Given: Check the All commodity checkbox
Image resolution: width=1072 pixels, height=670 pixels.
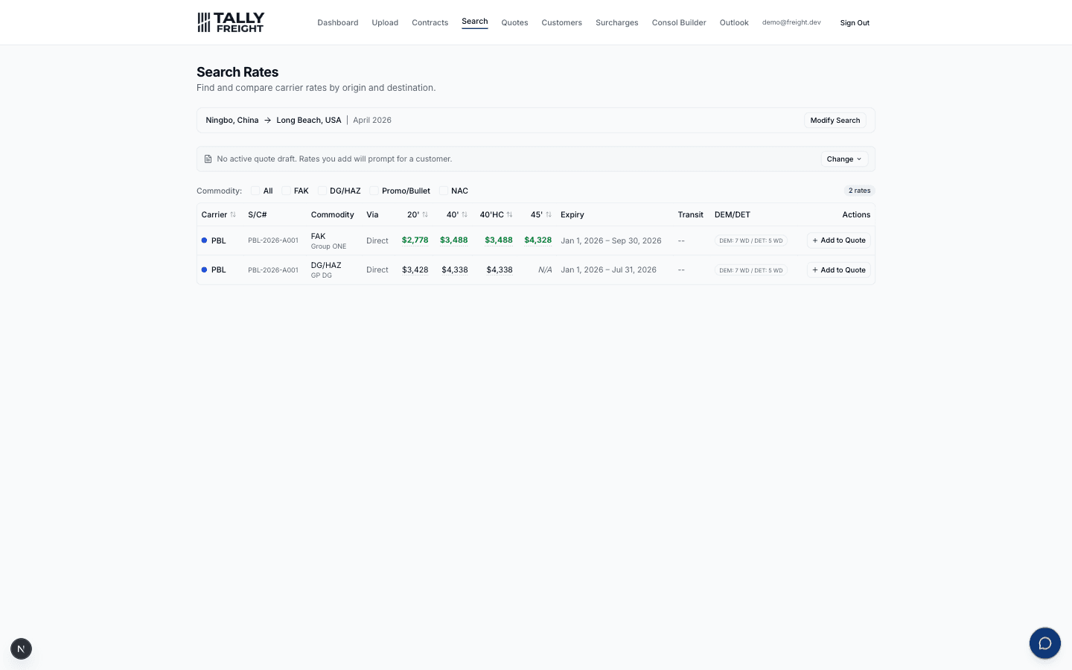Looking at the screenshot, I should click(x=255, y=191).
